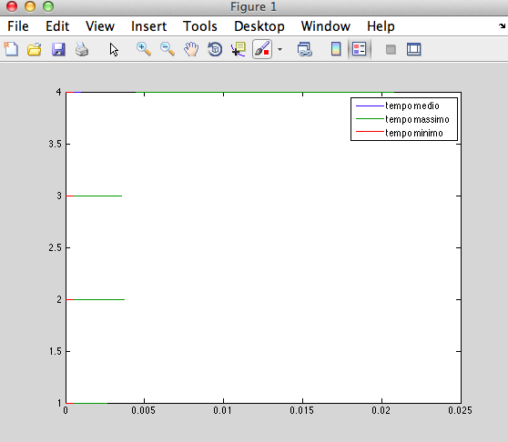Screen dimensions: 508x442
Task: Select the 'tempo massimo' legend entry
Action: (x=417, y=119)
